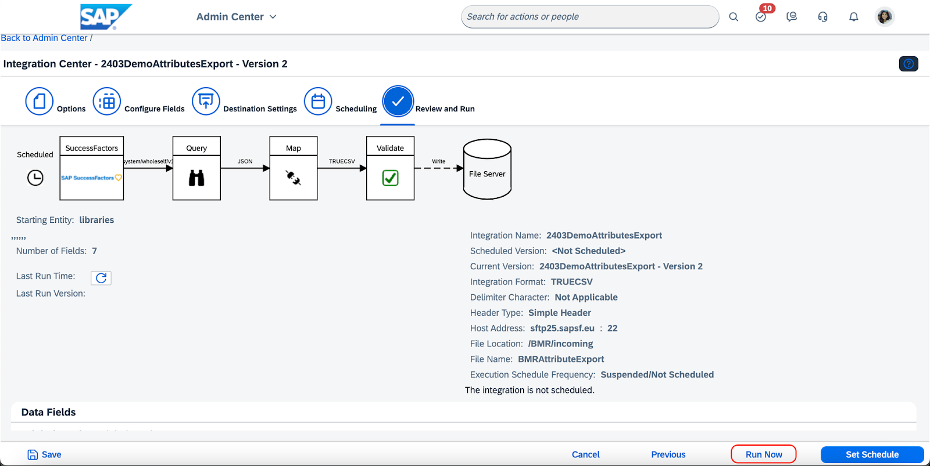
Task: Go to the Previous step
Action: tap(668, 454)
